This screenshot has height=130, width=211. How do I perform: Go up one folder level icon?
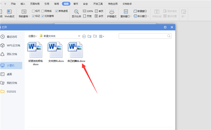point(89,36)
